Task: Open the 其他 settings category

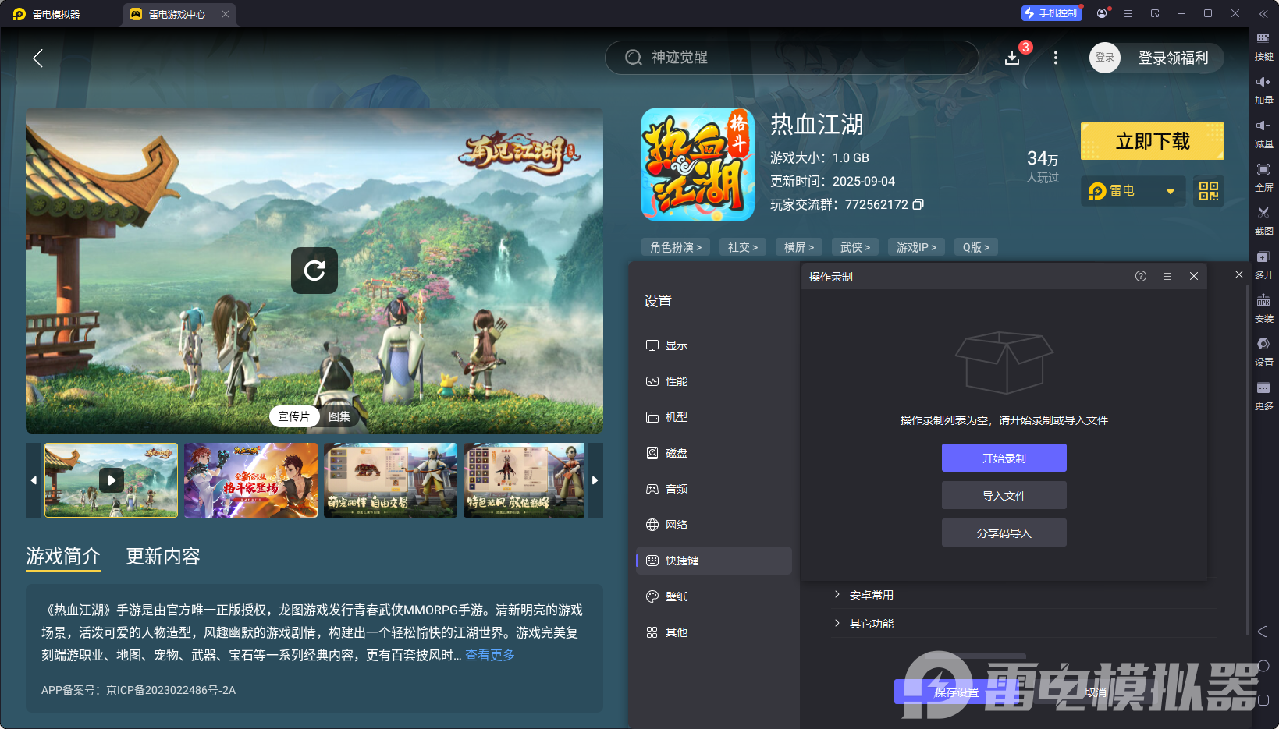Action: [714, 632]
